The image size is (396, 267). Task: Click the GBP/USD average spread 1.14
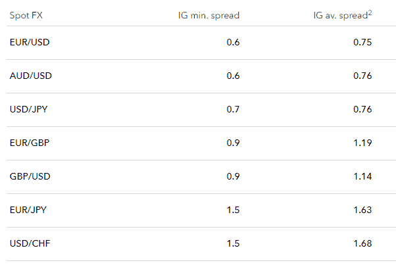coord(362,176)
